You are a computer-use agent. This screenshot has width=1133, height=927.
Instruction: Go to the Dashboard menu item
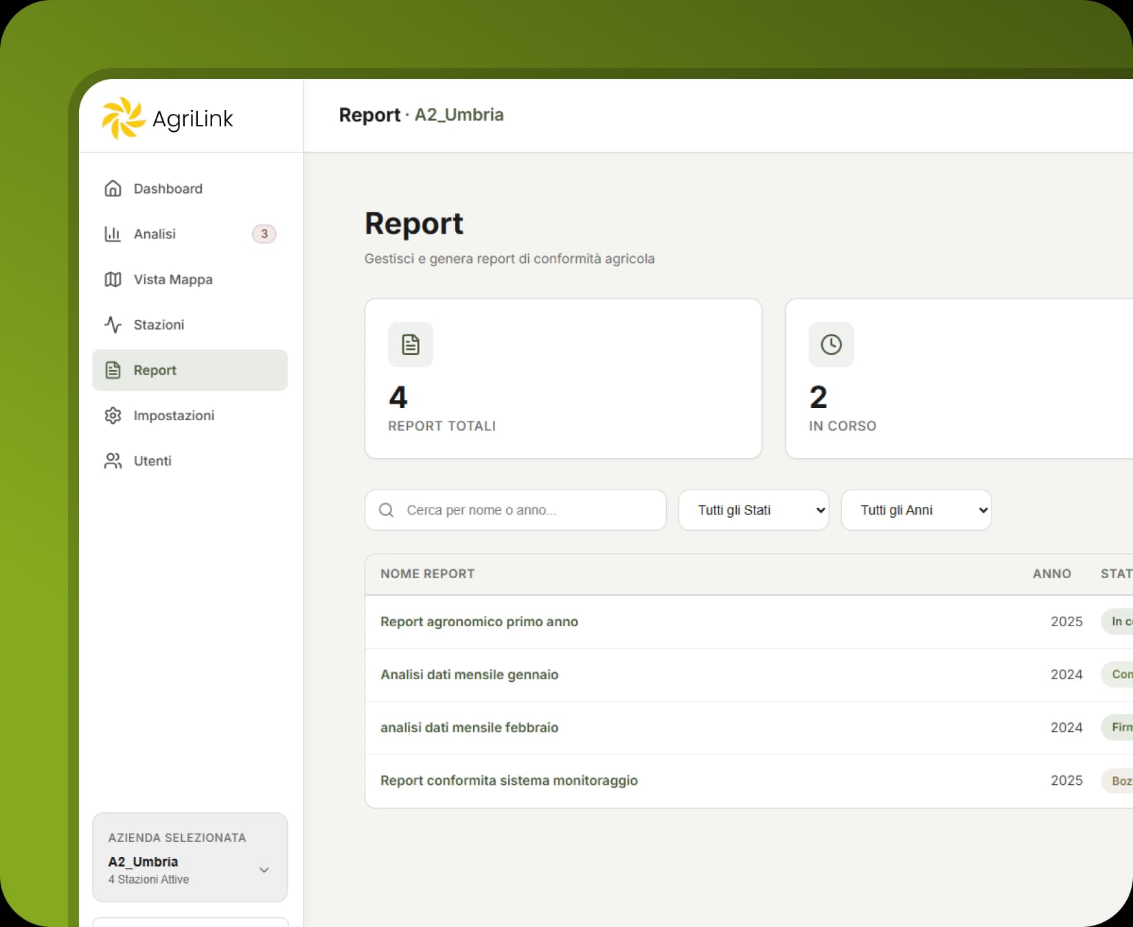coord(168,188)
